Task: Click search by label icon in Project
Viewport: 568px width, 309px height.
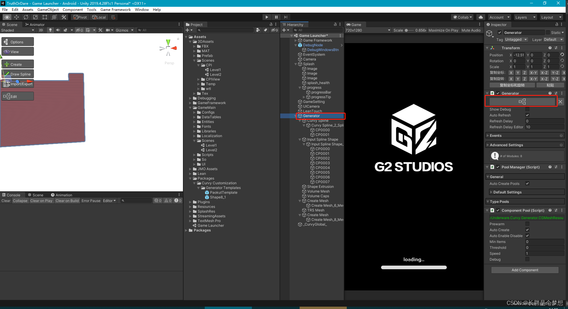Action: pyautogui.click(x=265, y=30)
